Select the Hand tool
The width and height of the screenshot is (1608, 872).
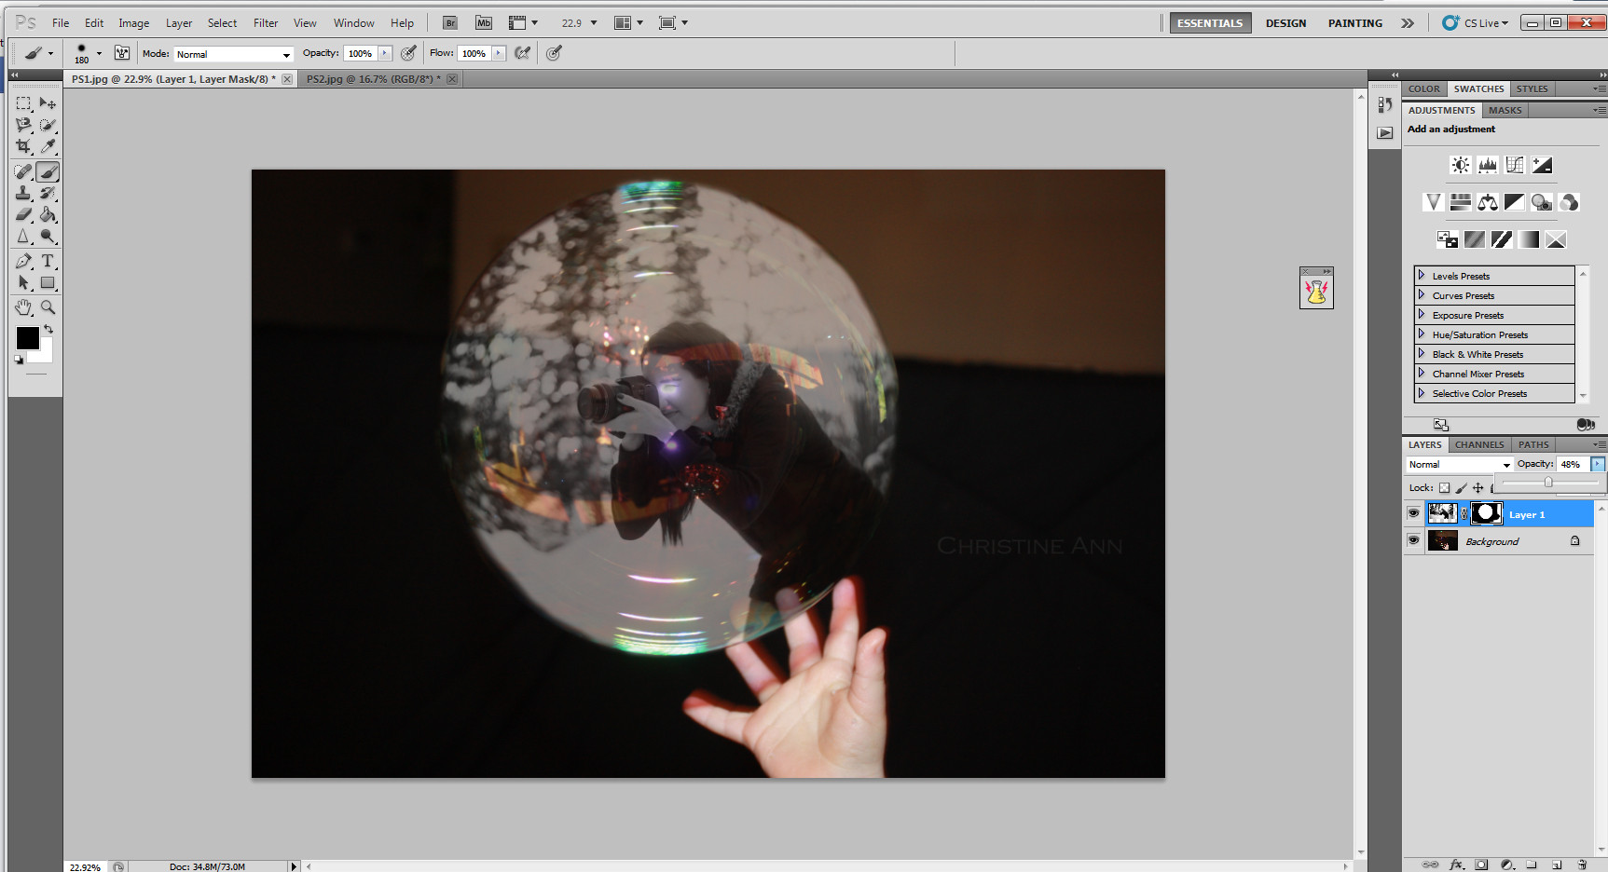tap(23, 307)
